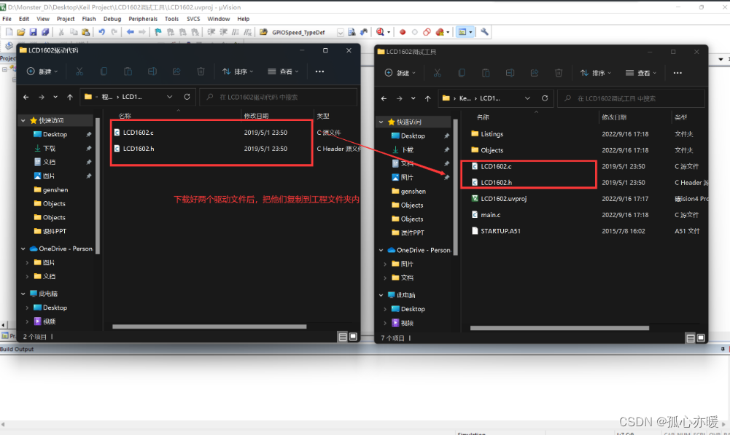
Task: Navigate backwards with blue left arrow in Keil
Action: 130,32
